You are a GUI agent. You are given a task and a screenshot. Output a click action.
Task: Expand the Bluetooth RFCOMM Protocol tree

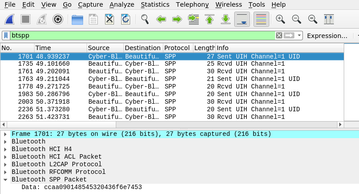(5, 172)
